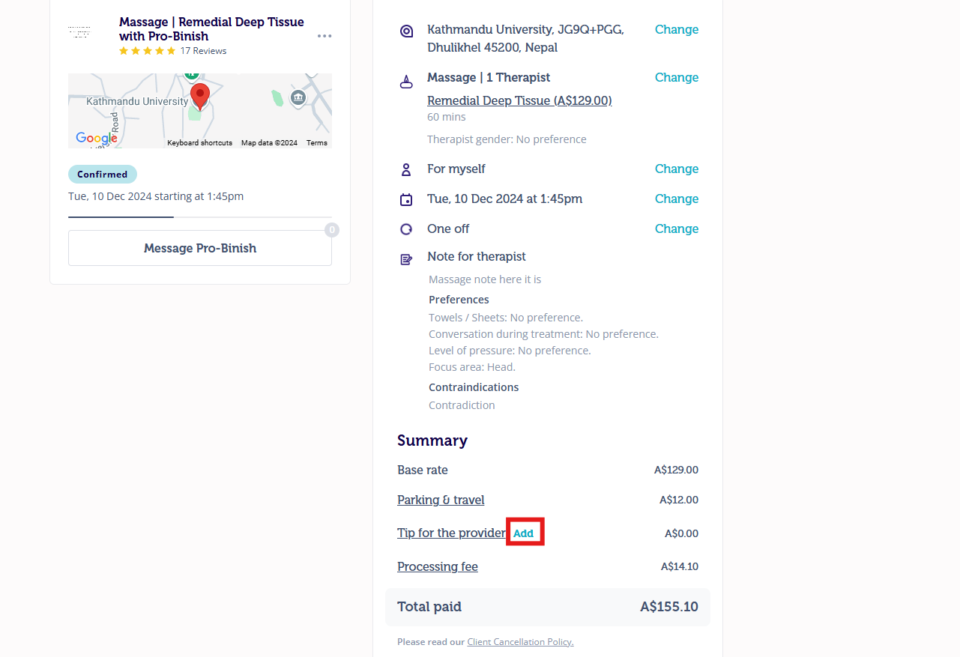Change the booking date and time
The width and height of the screenshot is (960, 657).
676,199
